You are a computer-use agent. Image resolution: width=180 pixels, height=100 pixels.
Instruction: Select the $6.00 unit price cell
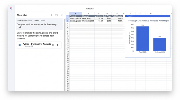click(107, 18)
